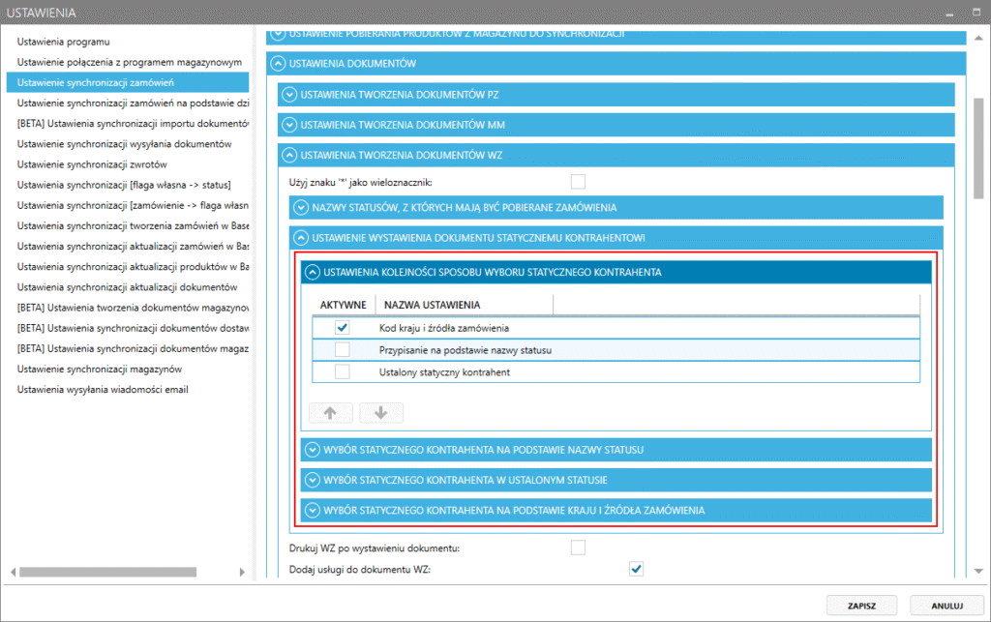Click the move down arrow button
The image size is (991, 622).
coord(380,413)
